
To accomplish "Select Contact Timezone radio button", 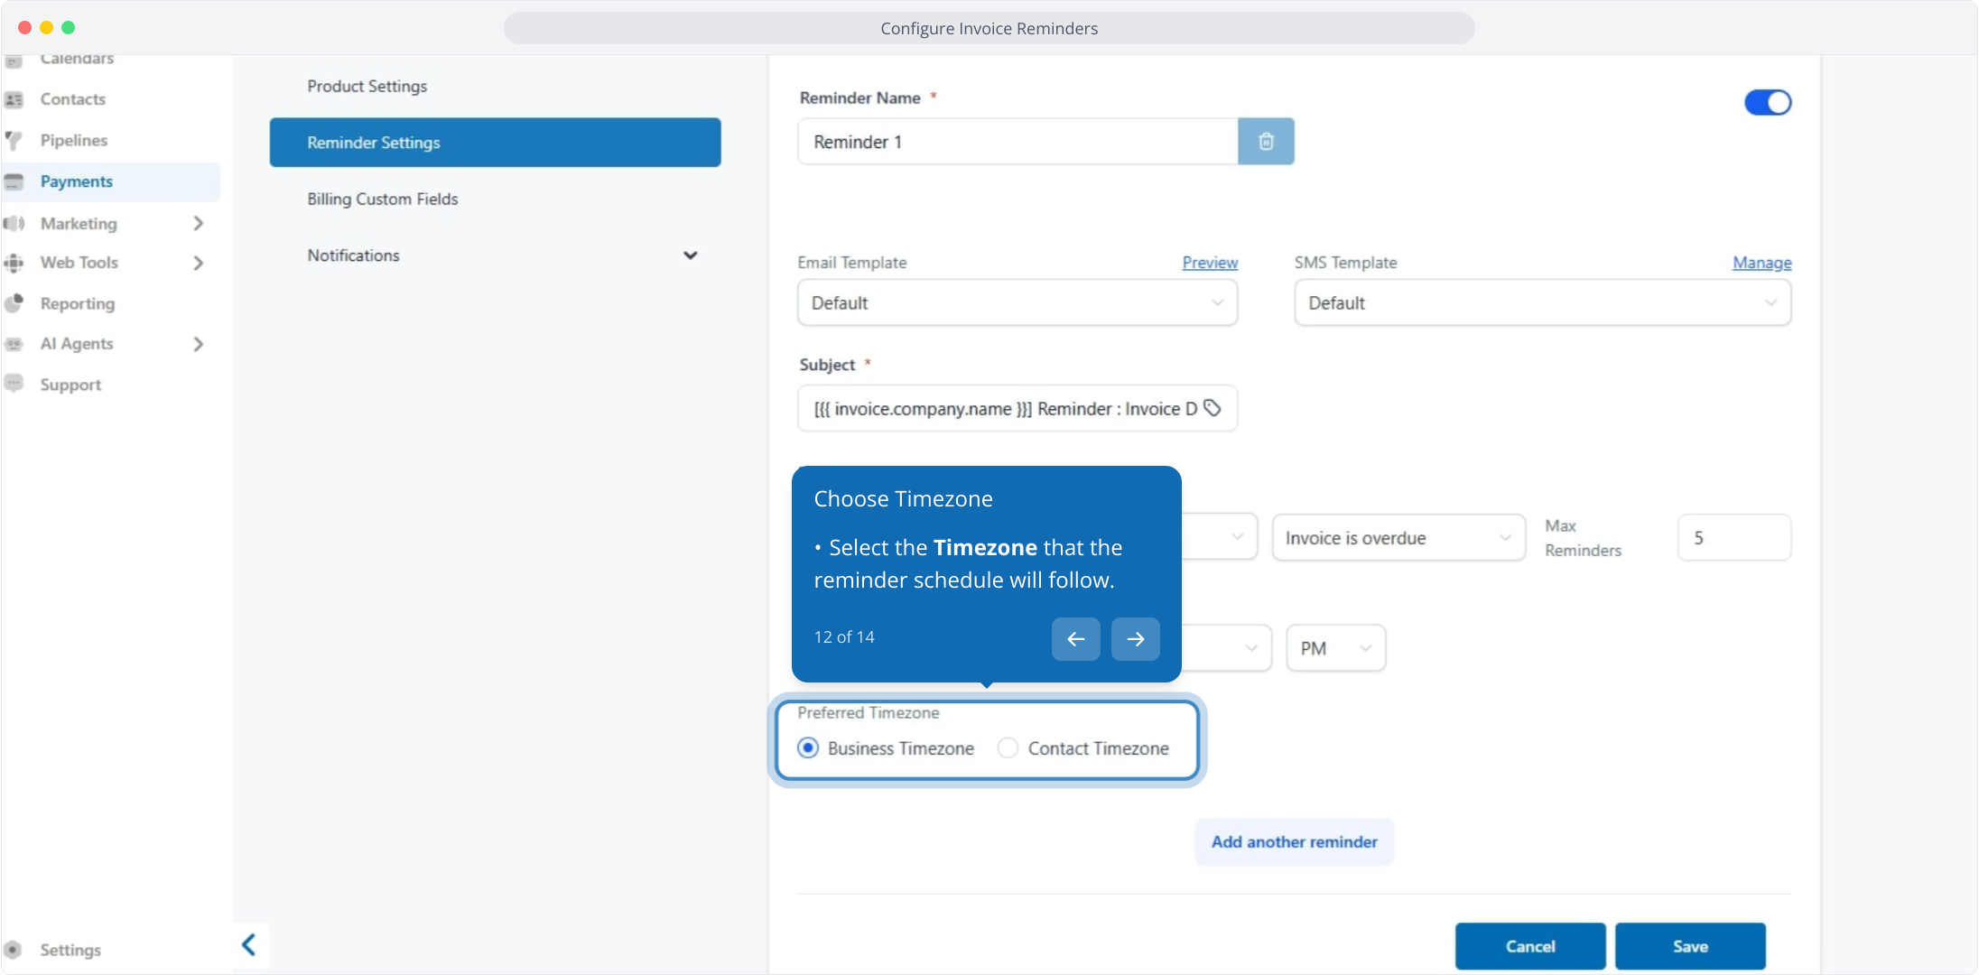I will 1008,748.
